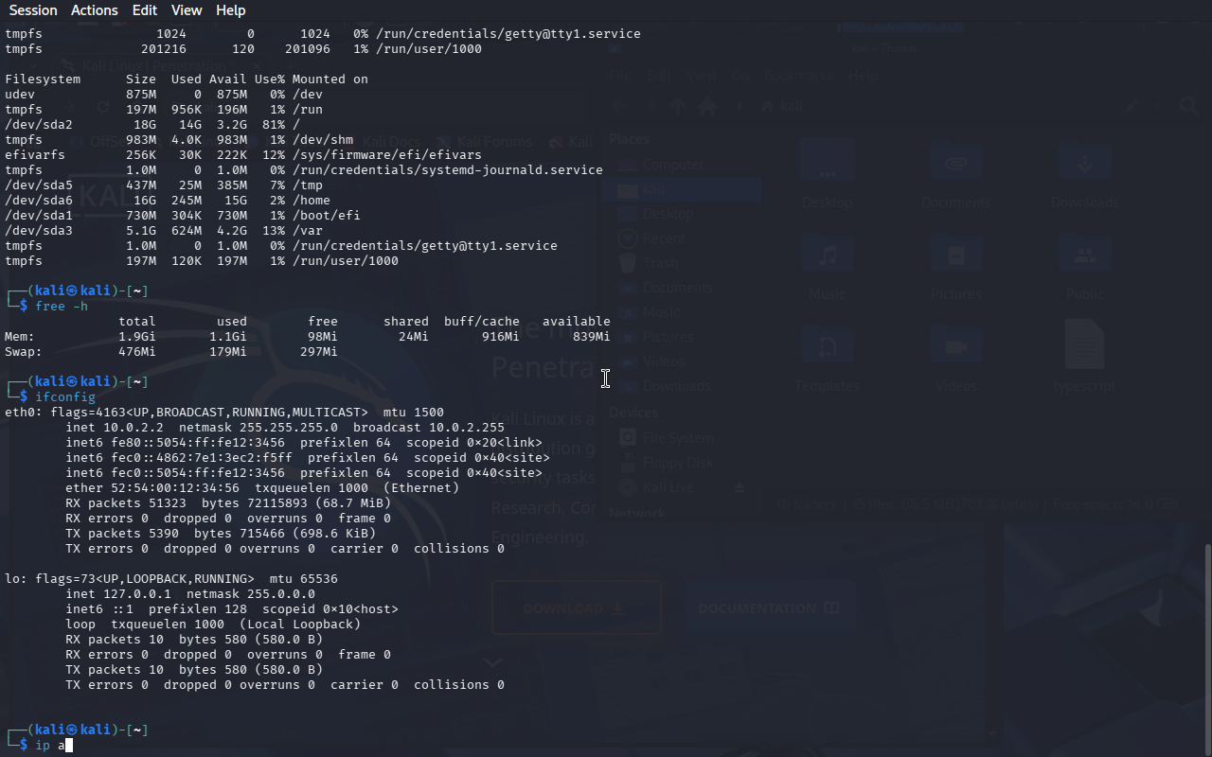Open the Actions menu
Viewport: 1212px width, 757px height.
pos(95,10)
